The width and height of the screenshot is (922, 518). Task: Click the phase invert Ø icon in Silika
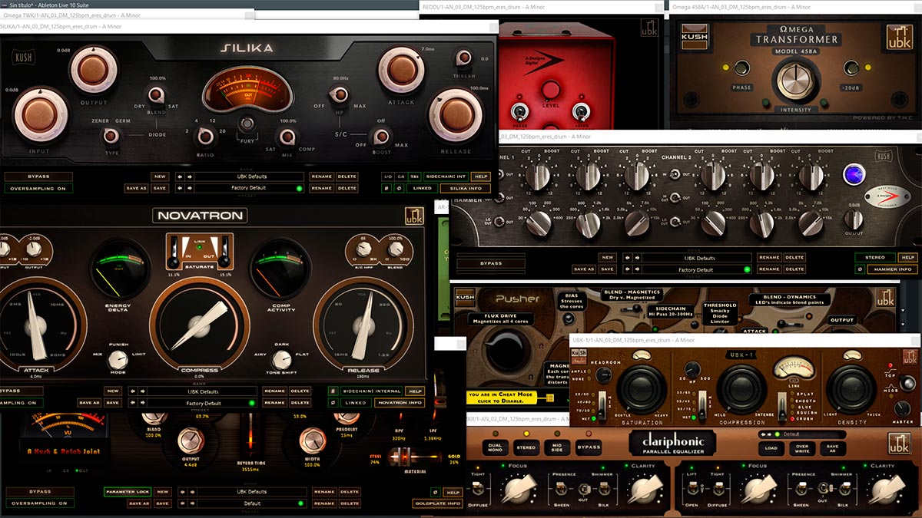(400, 188)
